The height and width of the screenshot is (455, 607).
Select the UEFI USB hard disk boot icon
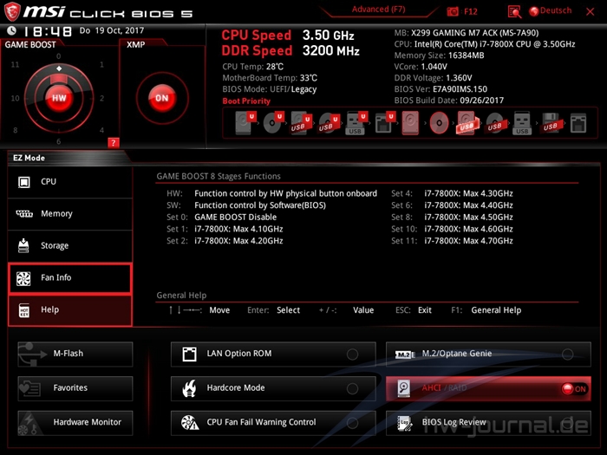click(x=301, y=122)
